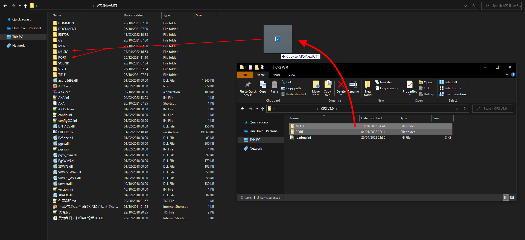Select AXA.exe application file
This screenshot has height=240, width=525.
(x=64, y=92)
